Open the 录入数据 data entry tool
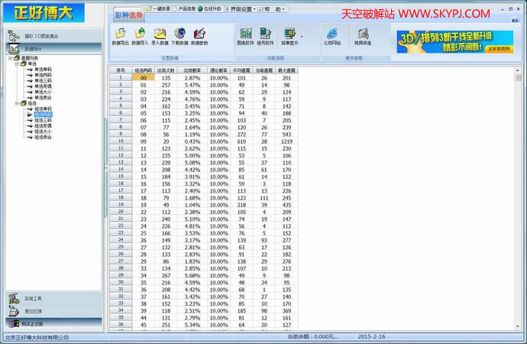 point(160,35)
